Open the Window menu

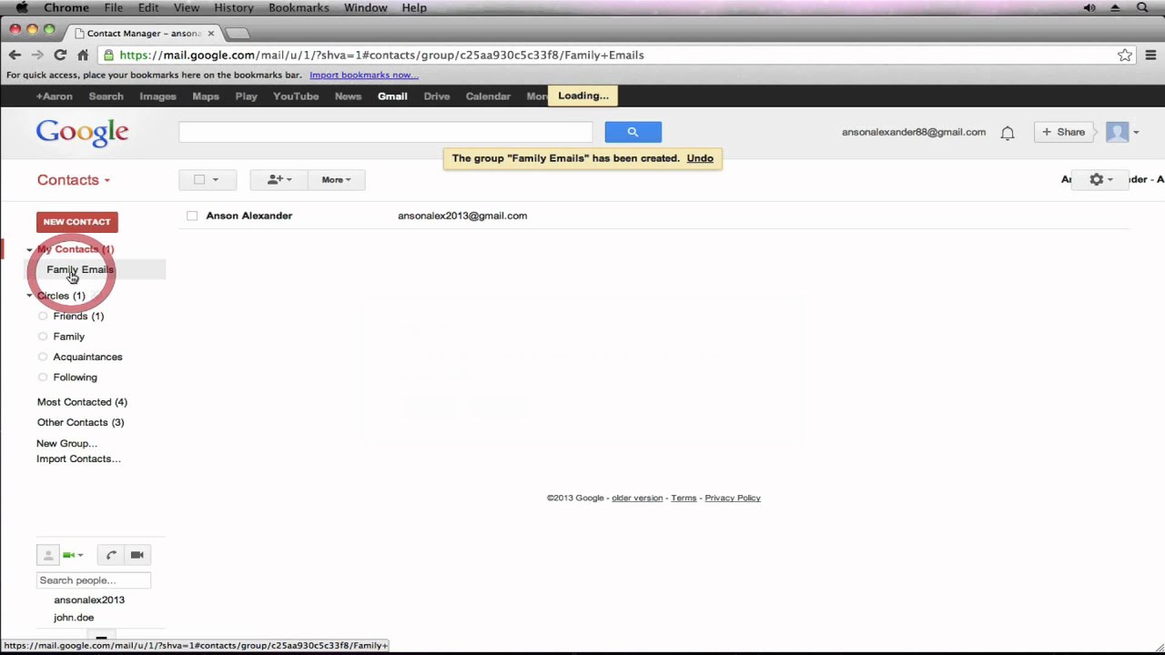point(366,7)
